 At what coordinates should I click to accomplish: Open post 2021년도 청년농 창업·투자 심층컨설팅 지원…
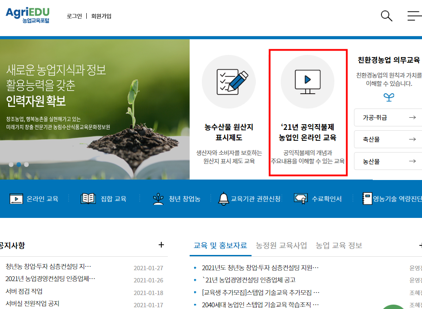(260, 268)
